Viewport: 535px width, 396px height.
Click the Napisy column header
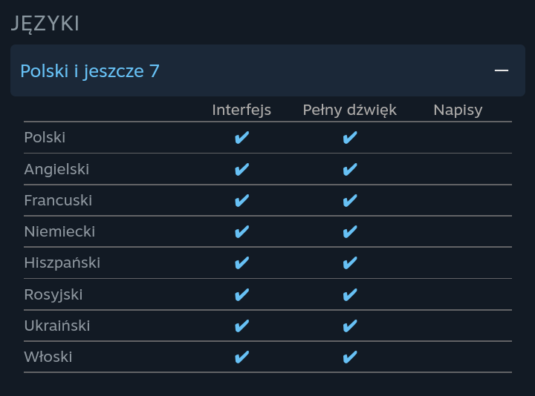click(x=458, y=110)
